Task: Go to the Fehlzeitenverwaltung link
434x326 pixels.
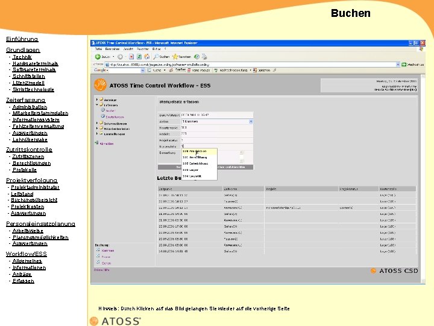Action: tap(38, 126)
